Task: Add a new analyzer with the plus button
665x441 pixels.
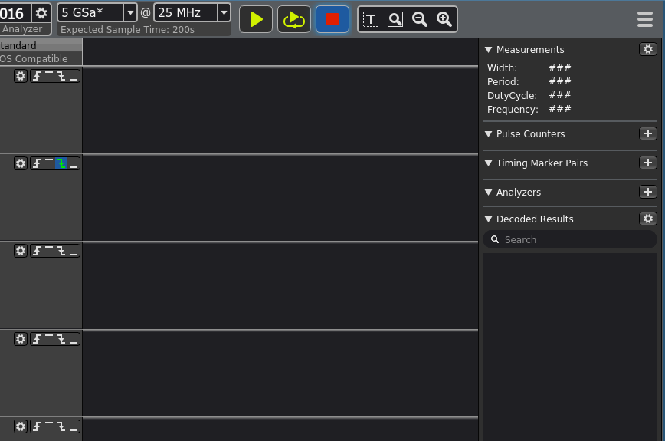Action: point(648,192)
